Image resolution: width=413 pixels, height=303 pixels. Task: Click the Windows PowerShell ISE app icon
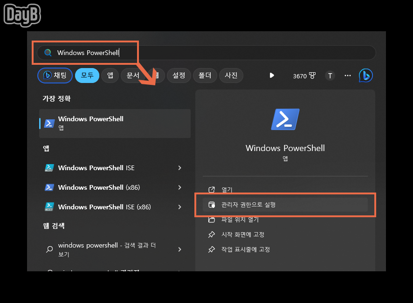point(49,168)
